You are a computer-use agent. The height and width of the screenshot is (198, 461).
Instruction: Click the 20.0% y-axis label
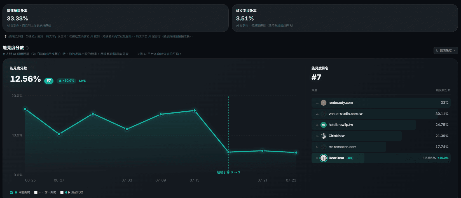coord(17,96)
